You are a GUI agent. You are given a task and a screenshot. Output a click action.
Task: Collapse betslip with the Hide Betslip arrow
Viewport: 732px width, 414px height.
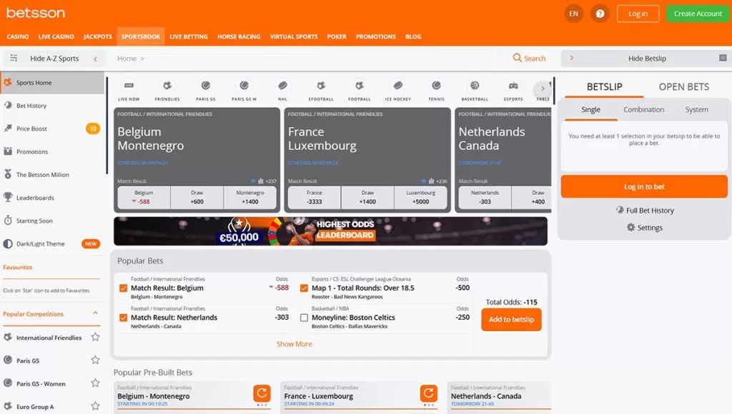[571, 59]
